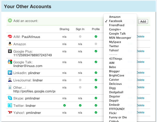
Task: Toggle Google Plus Profile check
Action: tap(96, 51)
